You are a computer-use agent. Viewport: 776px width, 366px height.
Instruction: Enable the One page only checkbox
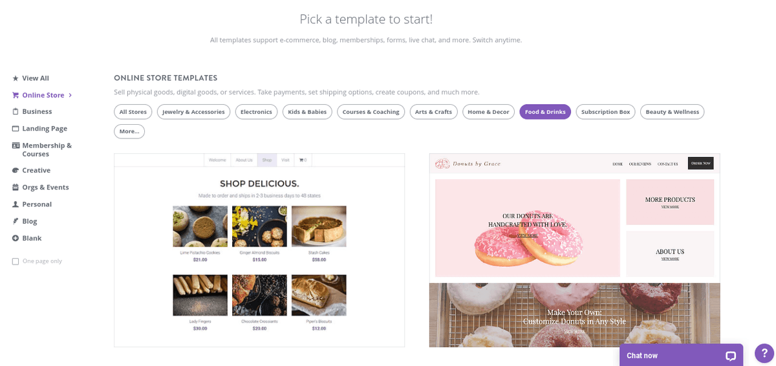pos(16,261)
